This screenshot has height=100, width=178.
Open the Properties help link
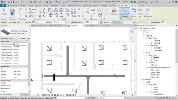coord(6,94)
